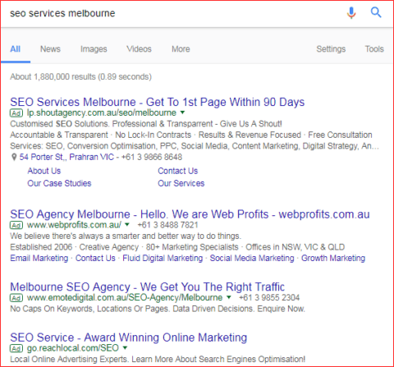
Task: Click the Growth Marketing link
Action: [333, 258]
